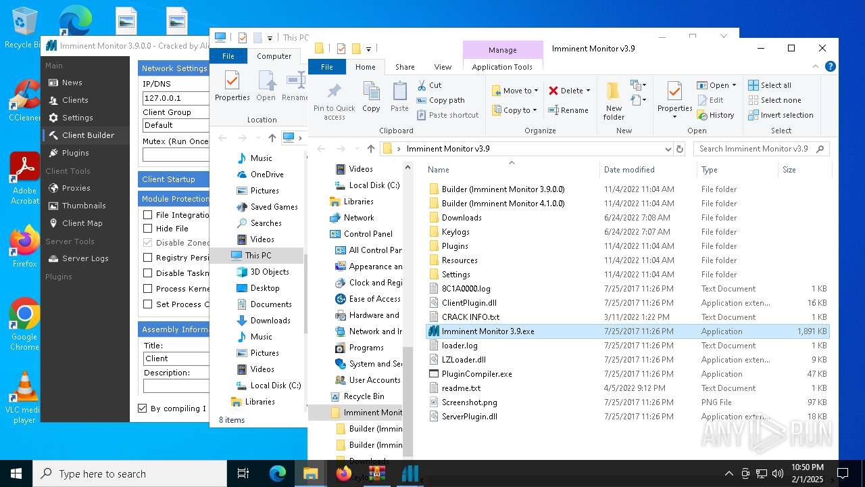Click Select all in ribbon

(x=770, y=85)
